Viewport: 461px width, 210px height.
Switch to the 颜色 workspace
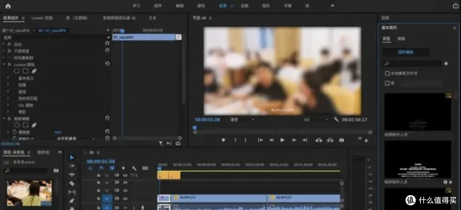[x=201, y=6]
